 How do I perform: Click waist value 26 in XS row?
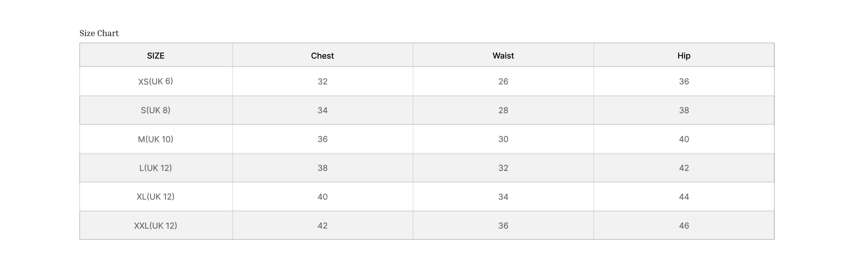[503, 82]
